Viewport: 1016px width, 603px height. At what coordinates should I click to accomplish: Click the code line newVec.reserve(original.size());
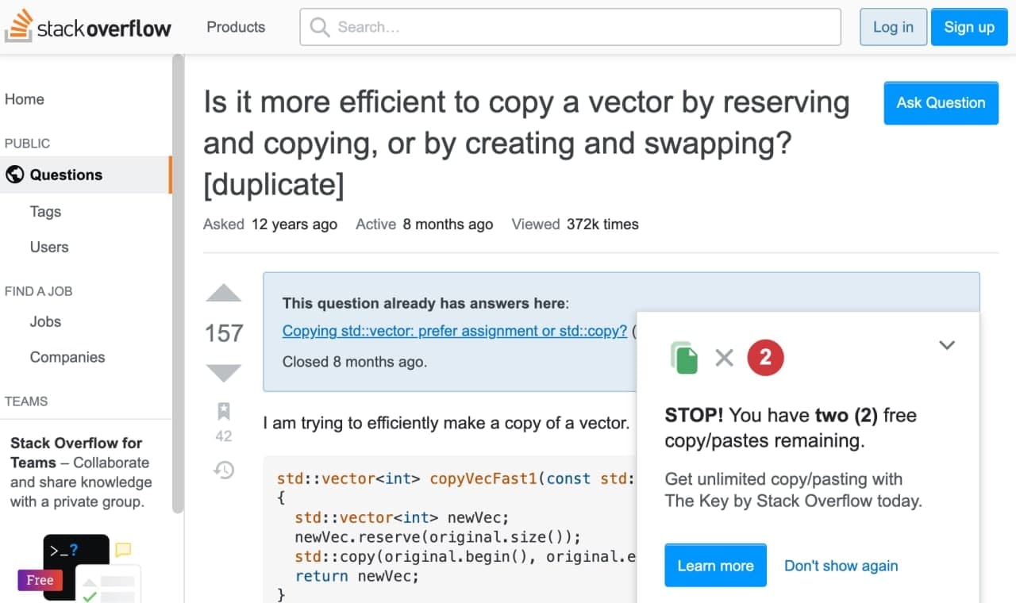click(x=438, y=537)
